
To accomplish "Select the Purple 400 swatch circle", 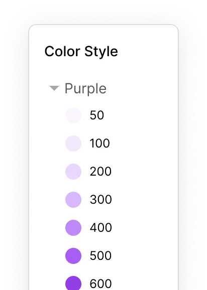I will [x=73, y=228].
